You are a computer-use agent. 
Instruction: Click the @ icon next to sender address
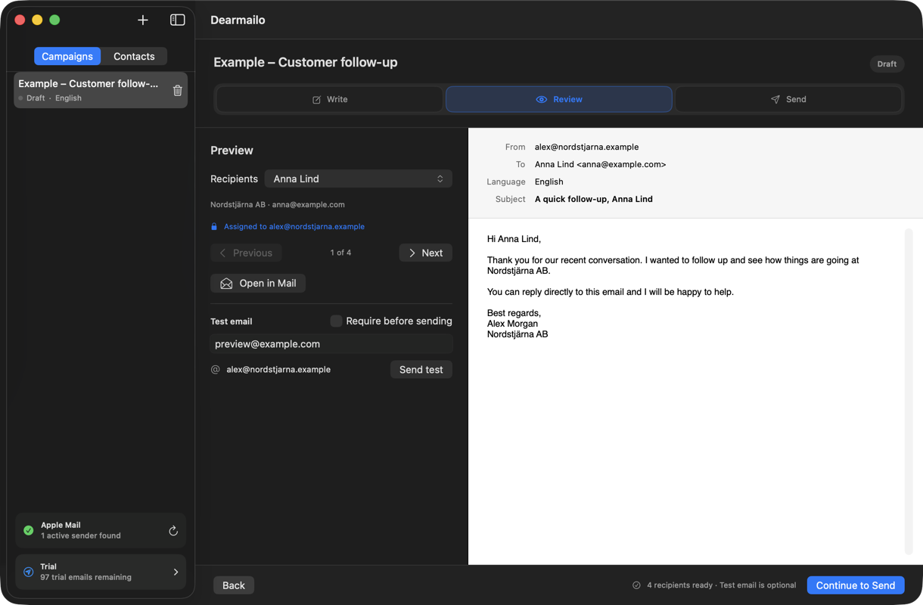[x=216, y=370]
